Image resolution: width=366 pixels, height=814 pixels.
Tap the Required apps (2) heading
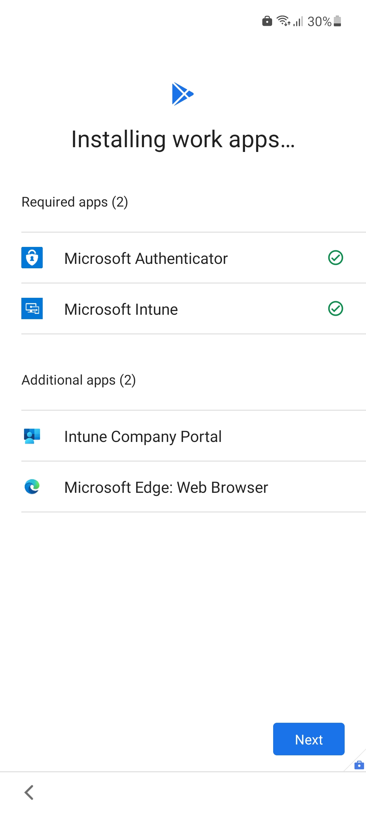(75, 202)
